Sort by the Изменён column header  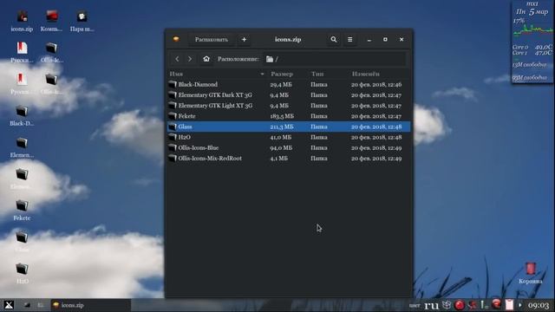click(366, 74)
